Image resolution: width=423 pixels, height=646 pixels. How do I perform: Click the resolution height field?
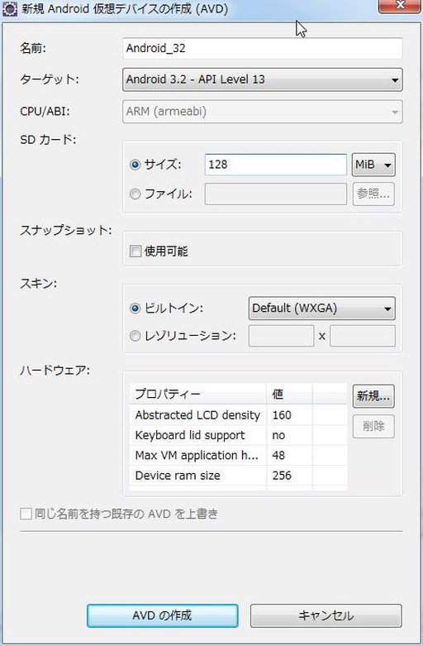pyautogui.click(x=362, y=336)
